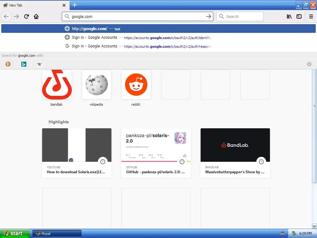This screenshot has width=317, height=238.
Task: Click the reddit tile label
Action: point(136,104)
